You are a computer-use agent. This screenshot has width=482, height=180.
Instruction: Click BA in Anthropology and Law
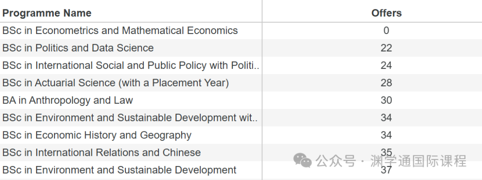click(x=67, y=100)
